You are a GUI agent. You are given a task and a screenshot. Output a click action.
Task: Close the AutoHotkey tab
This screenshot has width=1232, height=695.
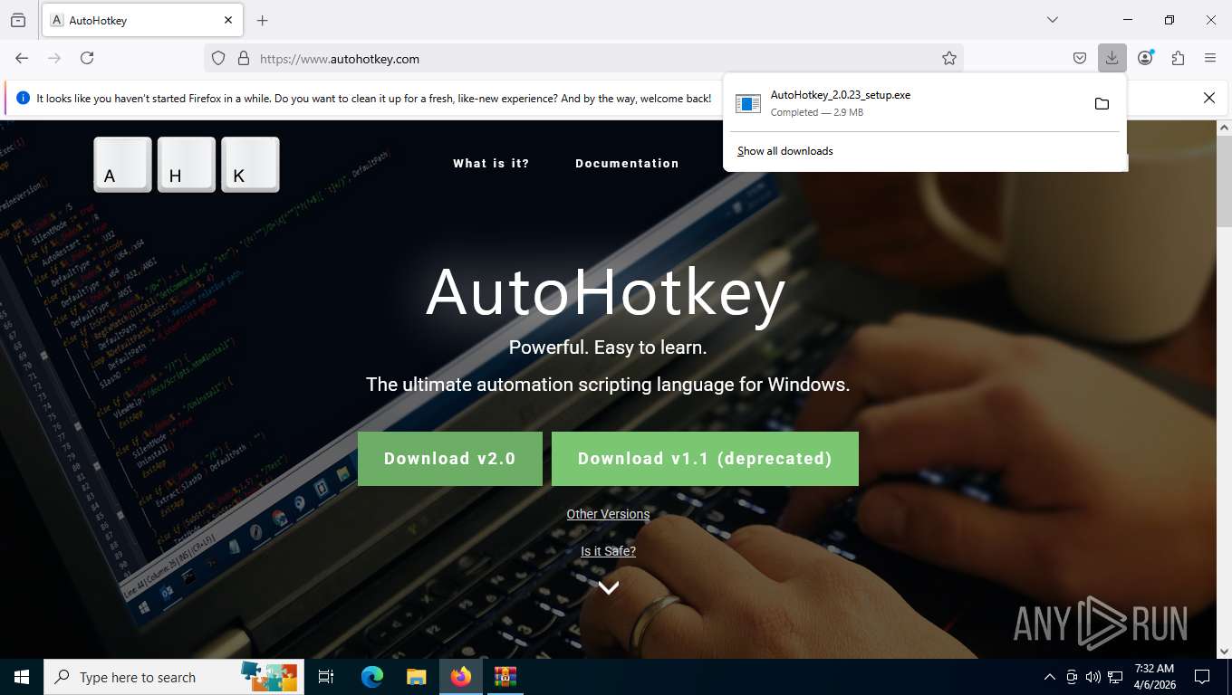tap(228, 20)
